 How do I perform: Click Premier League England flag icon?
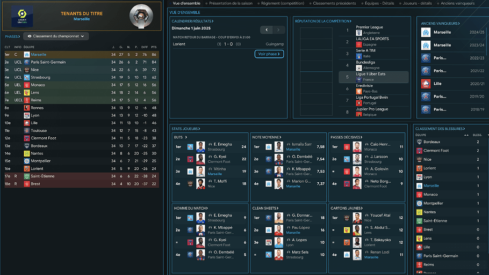[358, 33]
